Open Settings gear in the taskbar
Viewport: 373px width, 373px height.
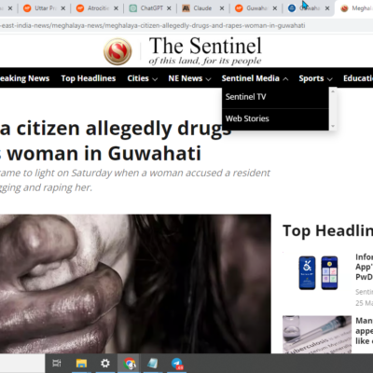105,363
